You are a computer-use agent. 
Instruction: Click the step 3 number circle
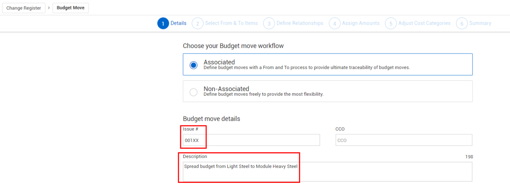(269, 23)
